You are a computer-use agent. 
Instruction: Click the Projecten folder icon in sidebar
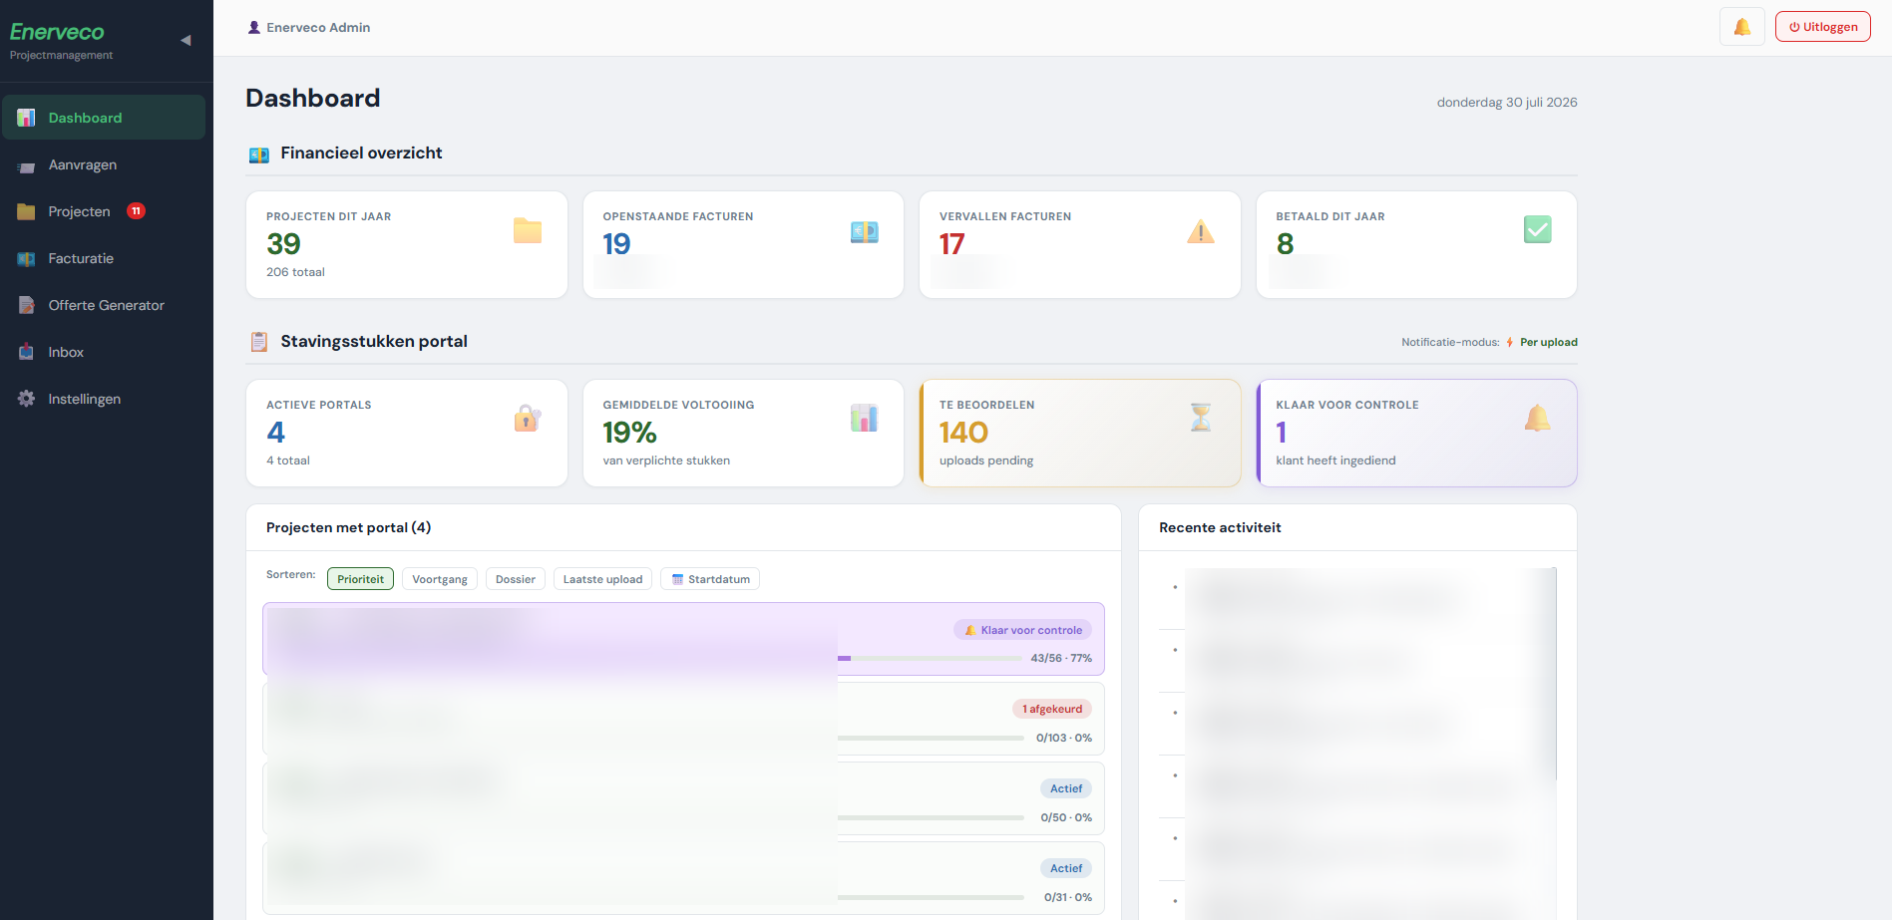pyautogui.click(x=27, y=211)
